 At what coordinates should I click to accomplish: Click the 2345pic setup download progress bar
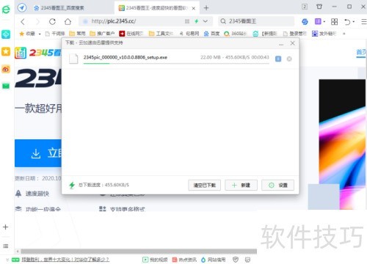(176, 63)
